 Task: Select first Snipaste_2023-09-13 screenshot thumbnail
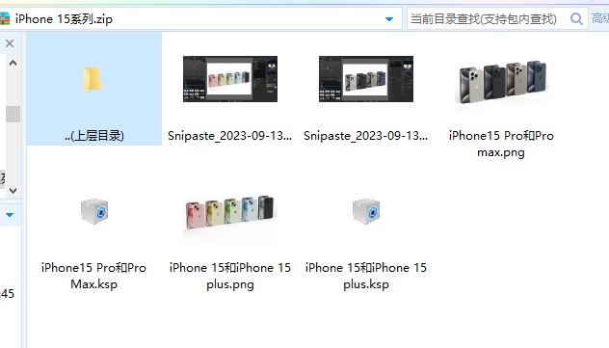(230, 79)
